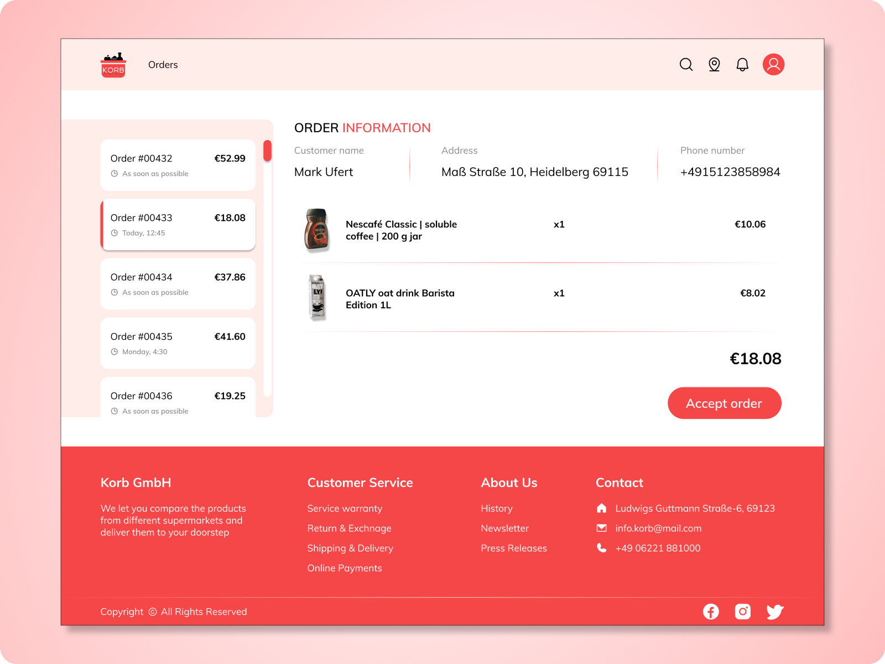Click the Customer Service footer heading
Viewport: 885px width, 664px height.
tap(360, 483)
